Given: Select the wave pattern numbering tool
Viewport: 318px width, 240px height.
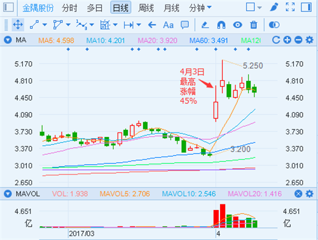Looking at the screenshot, I should (x=81, y=25).
